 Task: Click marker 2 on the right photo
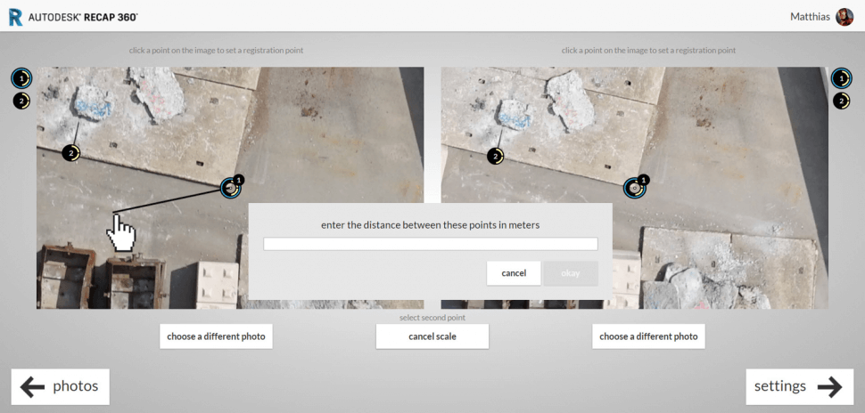click(495, 157)
